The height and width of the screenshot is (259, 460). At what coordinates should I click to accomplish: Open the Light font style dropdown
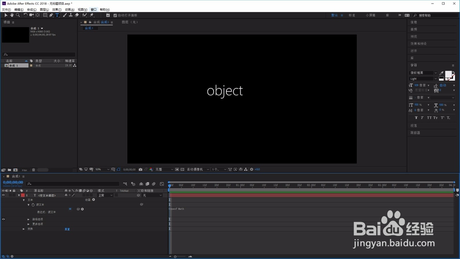[423, 79]
